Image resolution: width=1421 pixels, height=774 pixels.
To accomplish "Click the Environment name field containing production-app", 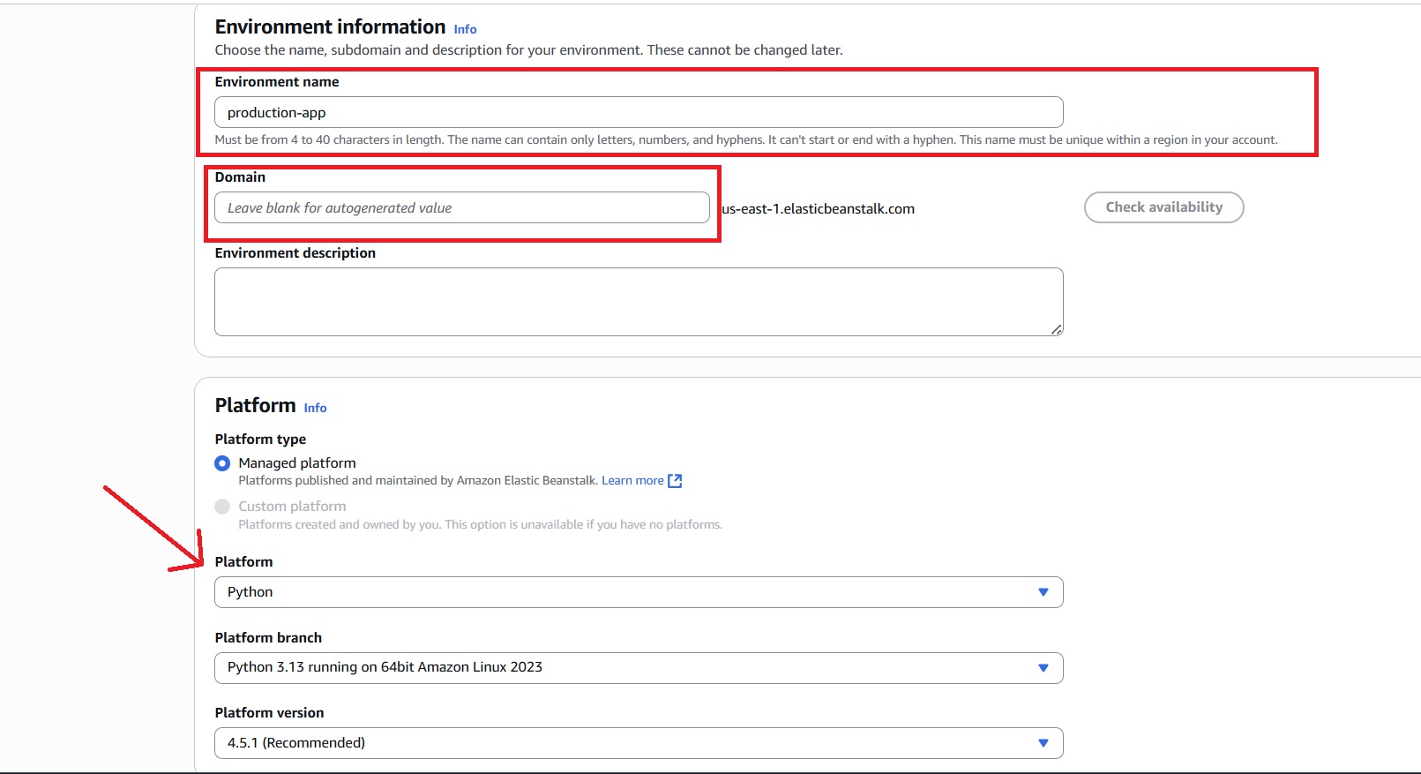I will pos(639,113).
